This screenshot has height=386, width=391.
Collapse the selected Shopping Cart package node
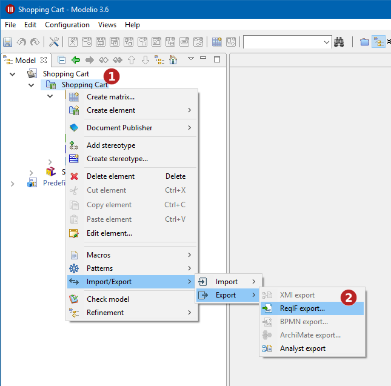point(31,85)
